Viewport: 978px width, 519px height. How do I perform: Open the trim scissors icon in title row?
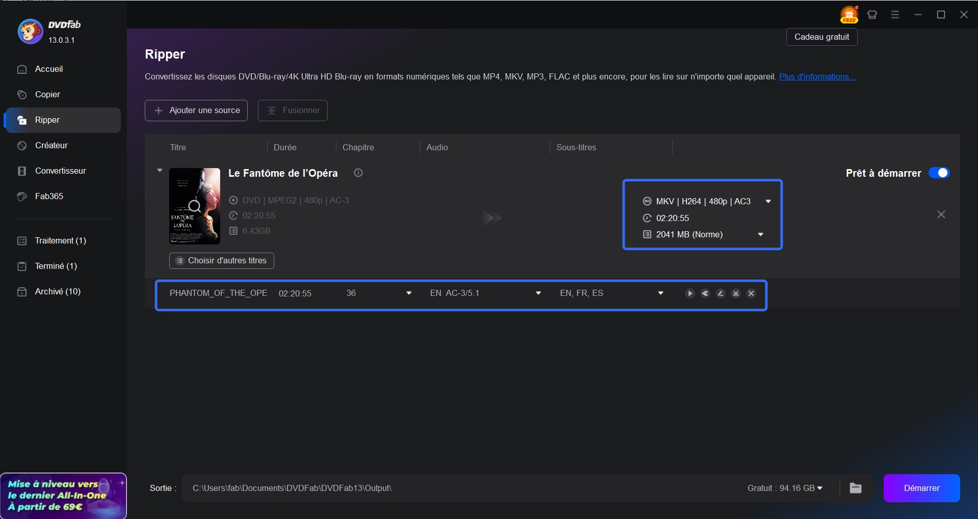(735, 293)
